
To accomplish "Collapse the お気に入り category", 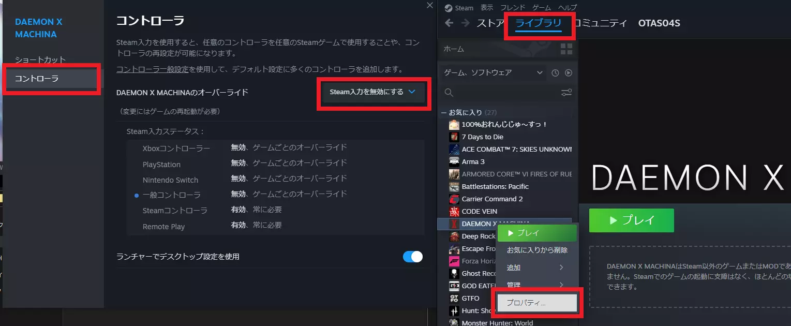I will click(x=443, y=112).
